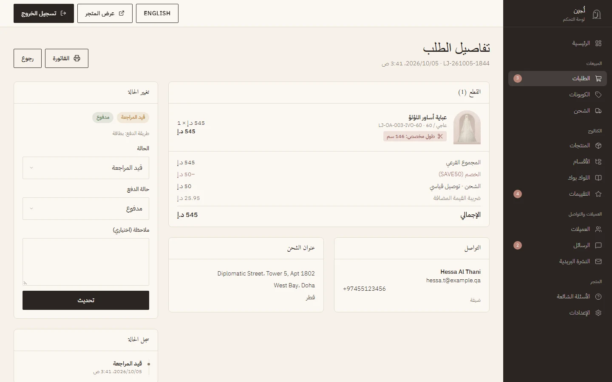Click the مدفوع paid badge

click(103, 117)
